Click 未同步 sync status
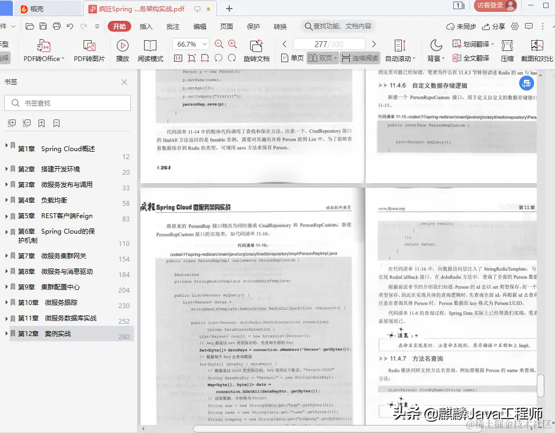Screen dimensions: 555x433 [x=461, y=26]
